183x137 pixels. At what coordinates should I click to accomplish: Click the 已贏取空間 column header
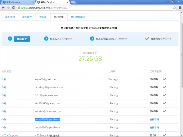156,71
